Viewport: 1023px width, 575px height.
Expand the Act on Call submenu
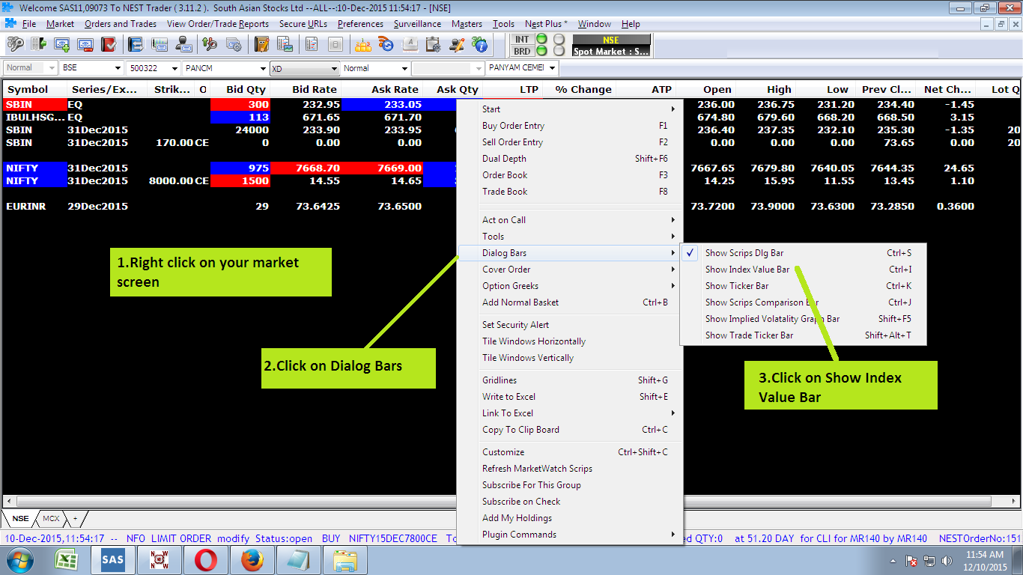(570, 220)
